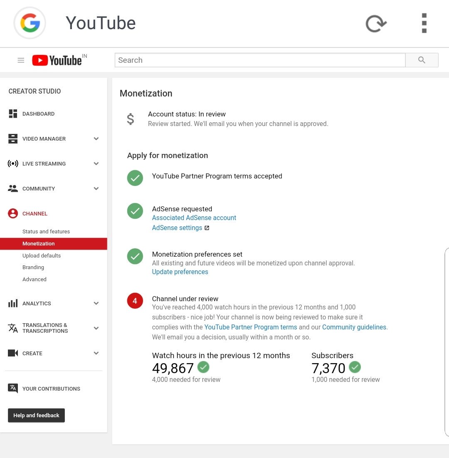
Task: Click the green check beside AdSense requested
Action: click(135, 211)
